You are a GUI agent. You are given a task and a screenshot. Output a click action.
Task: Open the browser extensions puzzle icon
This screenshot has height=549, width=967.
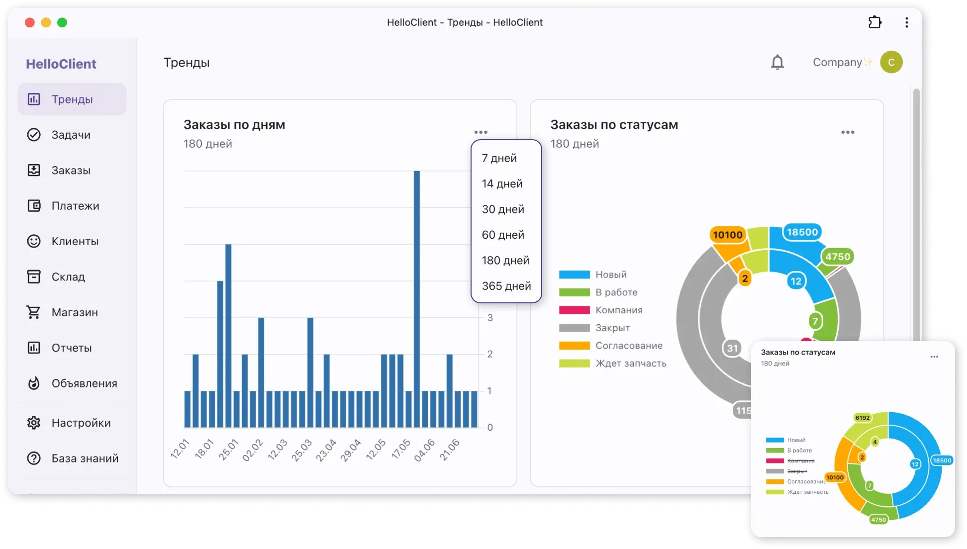click(874, 22)
